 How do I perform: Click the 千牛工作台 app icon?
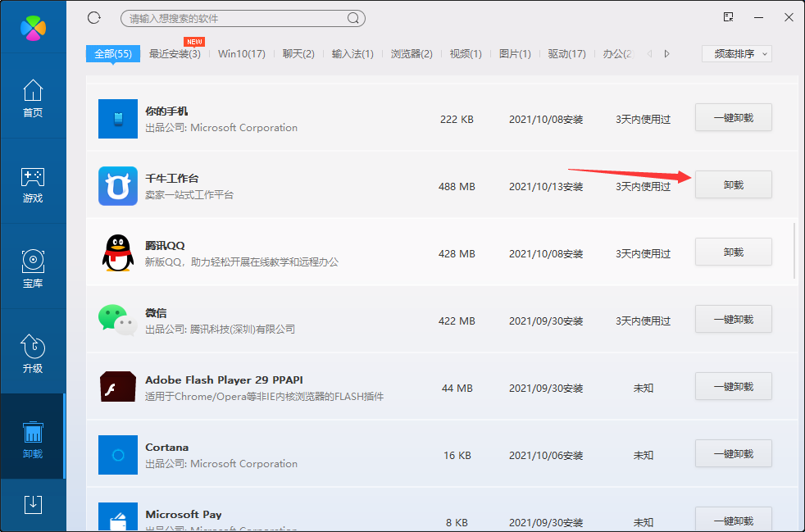tap(118, 186)
